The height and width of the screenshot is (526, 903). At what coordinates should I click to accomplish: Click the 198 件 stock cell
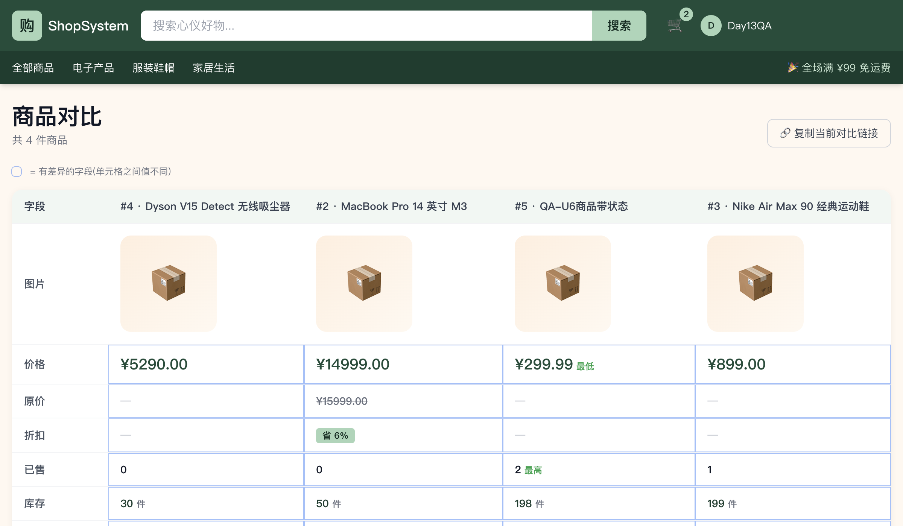(599, 503)
